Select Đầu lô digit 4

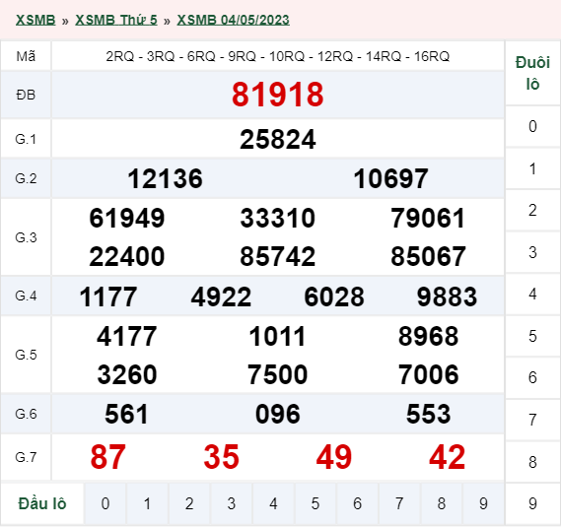[x=273, y=503]
